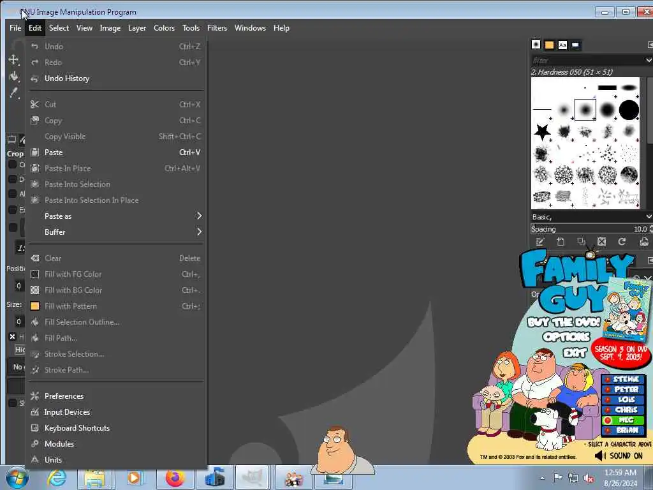Switch to the Brushes dock tab
This screenshot has width=653, height=490.
point(536,45)
